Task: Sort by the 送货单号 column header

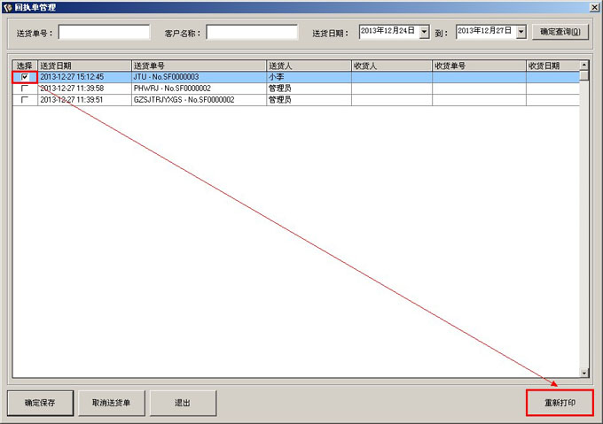Action: [x=198, y=66]
